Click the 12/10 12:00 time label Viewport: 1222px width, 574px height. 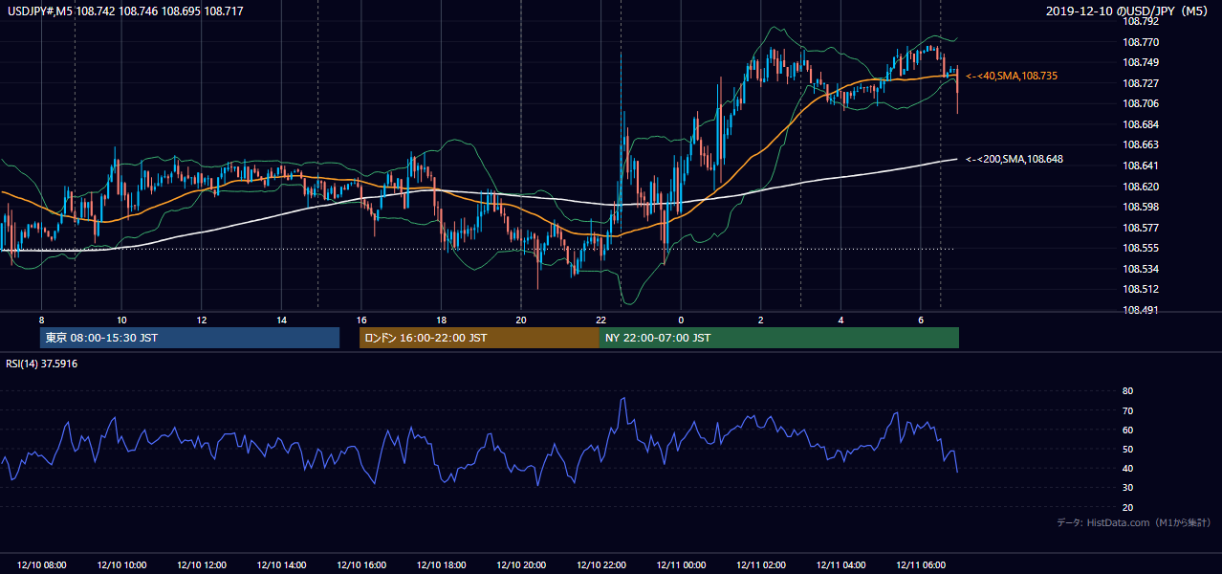[x=202, y=565]
